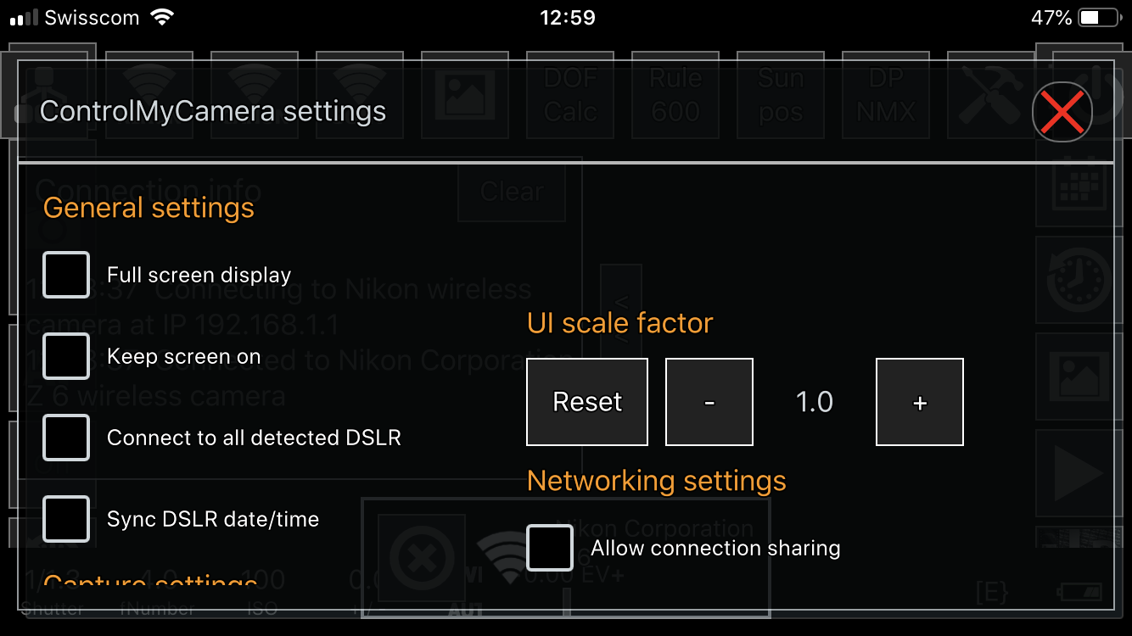Screen dimensions: 1132x636
Task: Check Connect to all detected DSLR
Action: [66, 438]
